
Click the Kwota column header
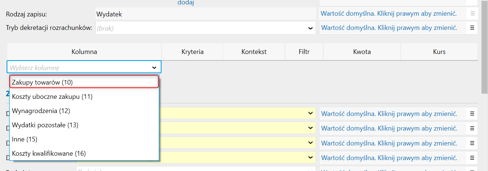tap(362, 52)
